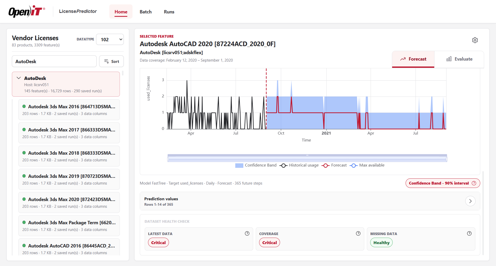Image resolution: width=496 pixels, height=266 pixels.
Task: Select Autodesk 3ds Max 2018 feature
Action: click(69, 156)
